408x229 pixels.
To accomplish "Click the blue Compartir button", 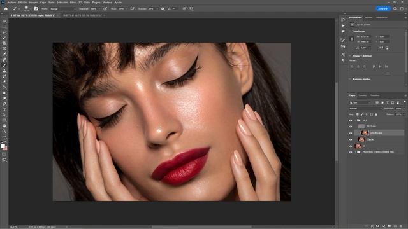I will (x=382, y=8).
